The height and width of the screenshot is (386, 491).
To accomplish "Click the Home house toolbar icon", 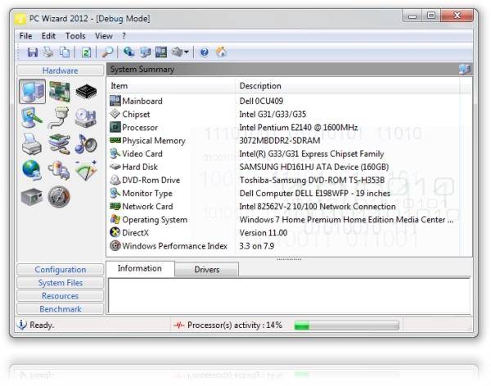I will (222, 52).
